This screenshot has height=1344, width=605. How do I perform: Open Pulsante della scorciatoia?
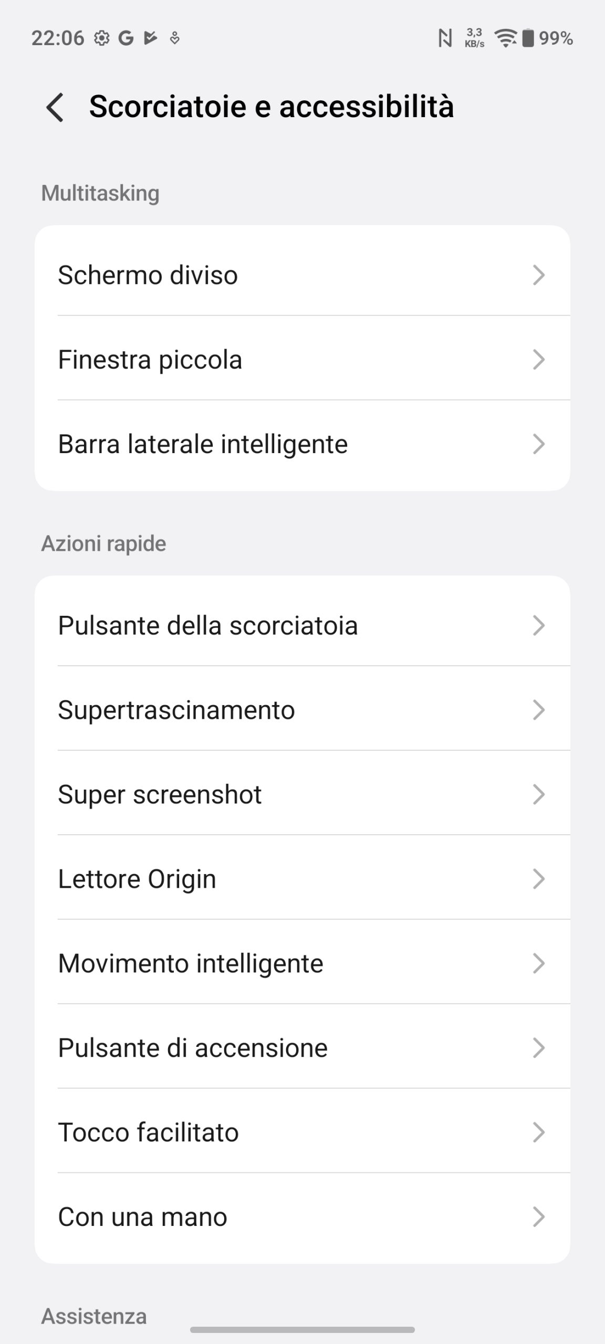pyautogui.click(x=302, y=625)
